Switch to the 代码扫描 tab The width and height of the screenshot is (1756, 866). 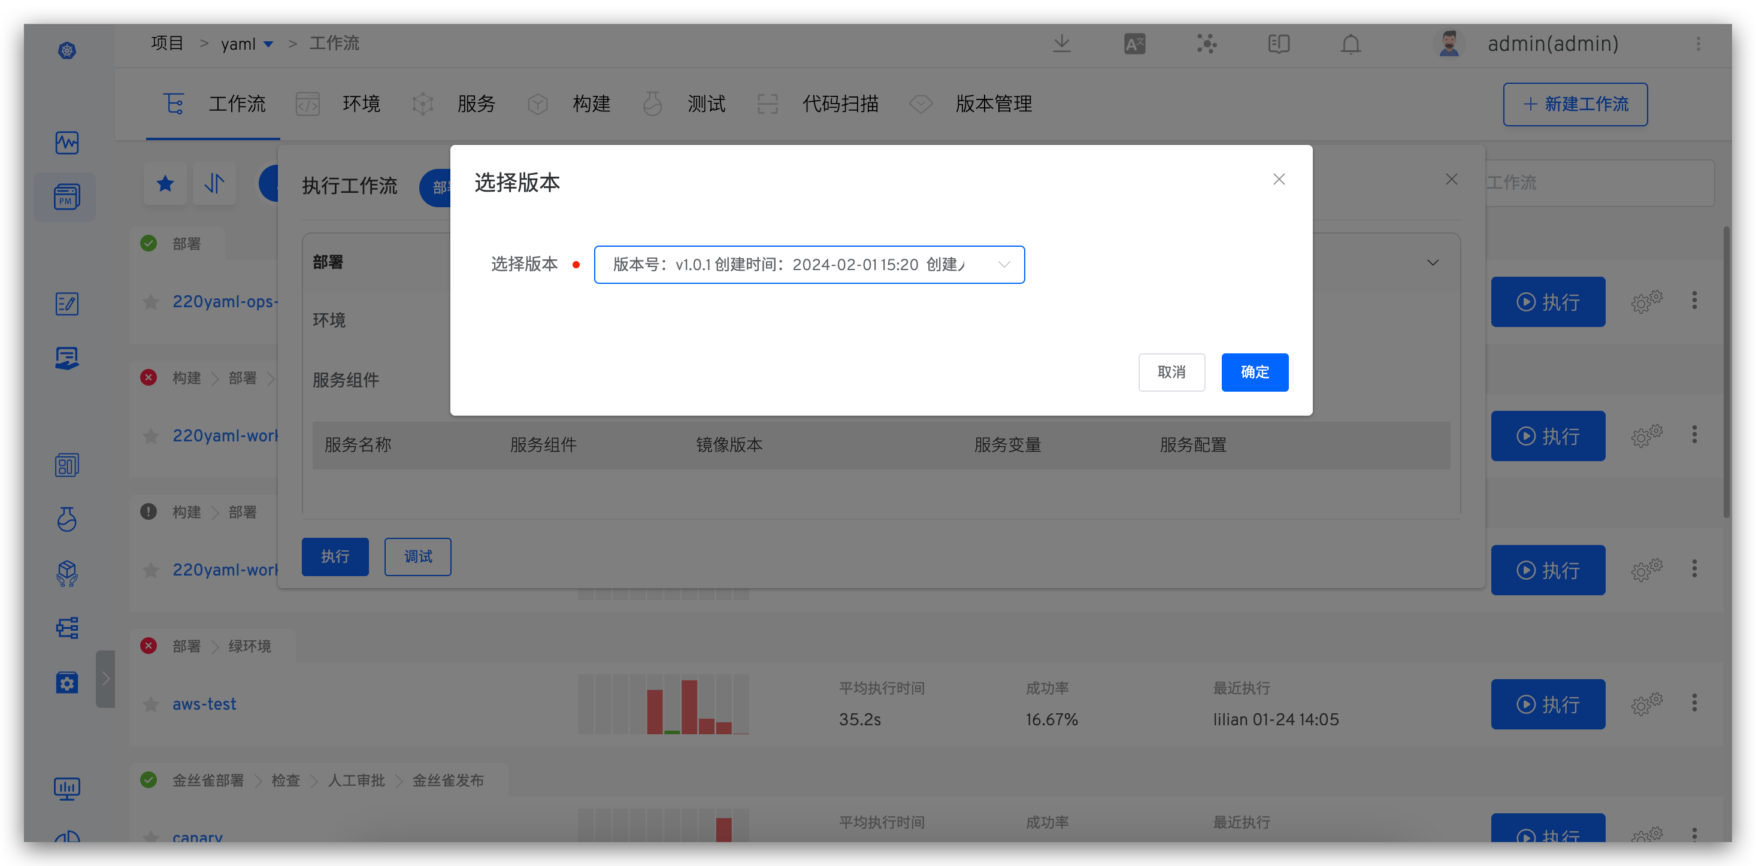tap(840, 104)
